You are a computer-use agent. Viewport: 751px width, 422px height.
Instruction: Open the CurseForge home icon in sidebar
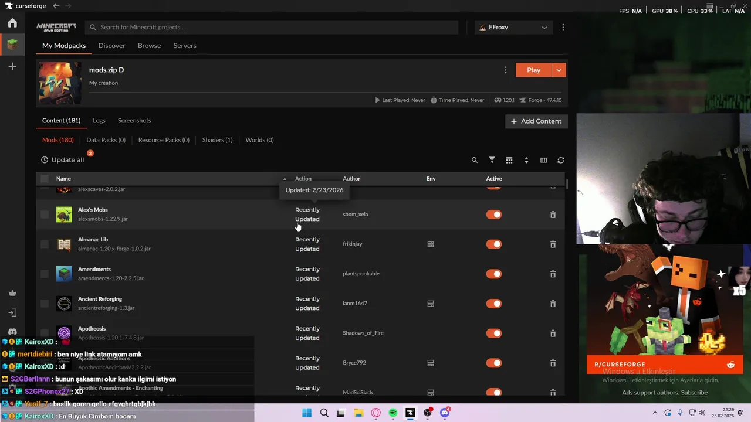click(x=12, y=23)
